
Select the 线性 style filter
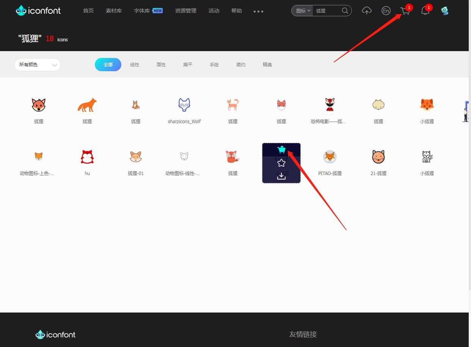pos(135,65)
